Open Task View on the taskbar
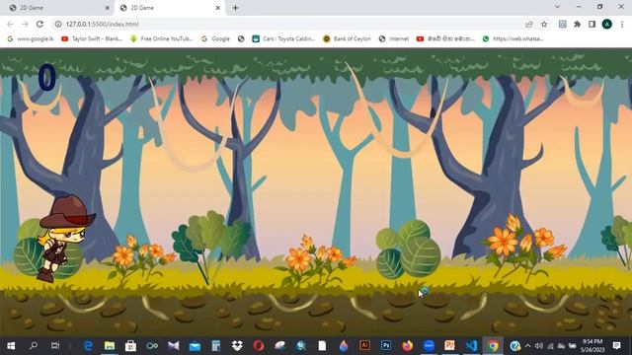The height and width of the screenshot is (355, 632). point(55,346)
